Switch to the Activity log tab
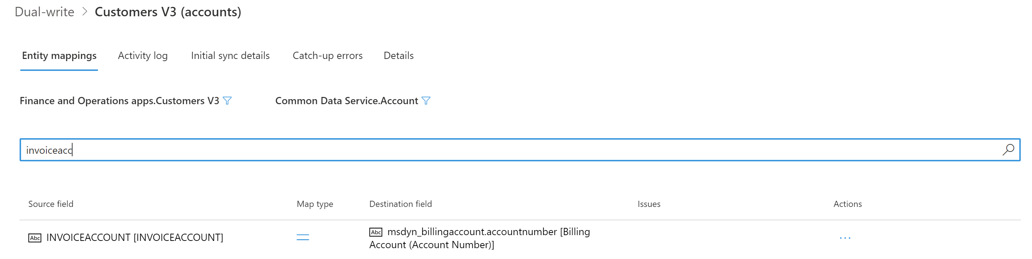Image resolution: width=1032 pixels, height=259 pixels. [x=142, y=56]
